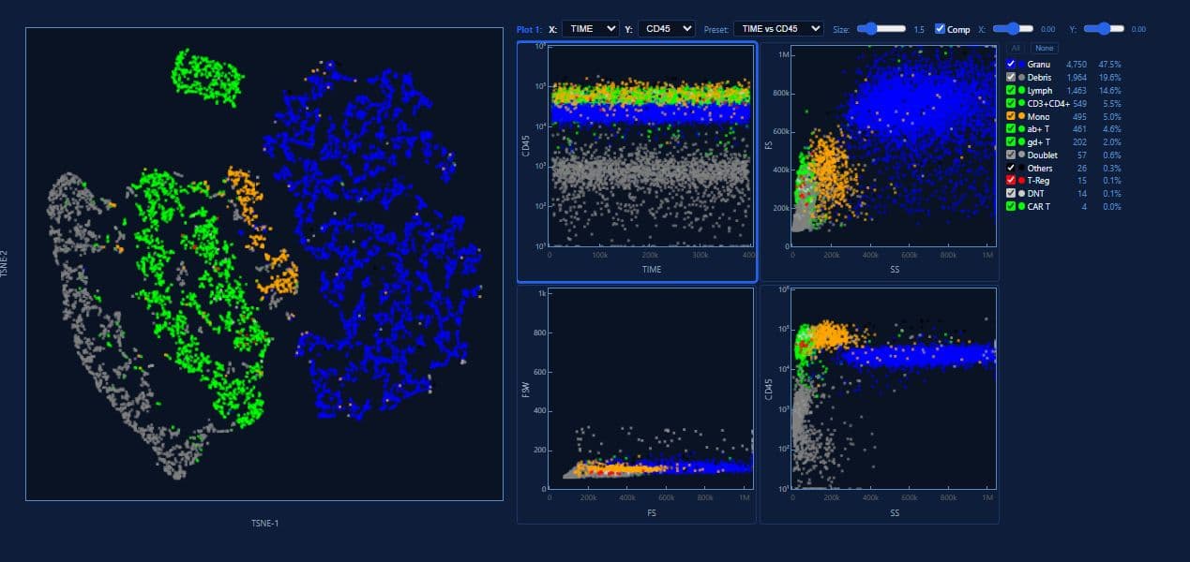The image size is (1190, 562).
Task: Open the X-axis dropdown showing TIME
Action: coord(590,28)
